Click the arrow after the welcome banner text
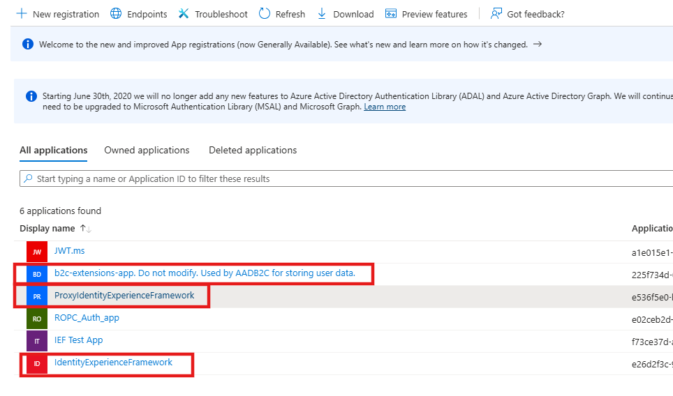 538,44
